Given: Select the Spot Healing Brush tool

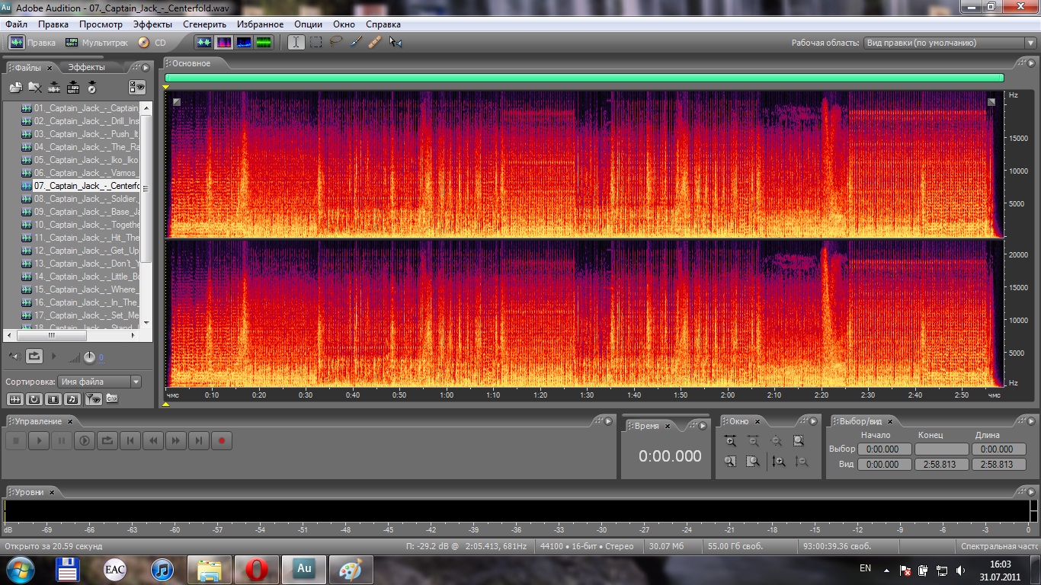Looking at the screenshot, I should [x=375, y=43].
